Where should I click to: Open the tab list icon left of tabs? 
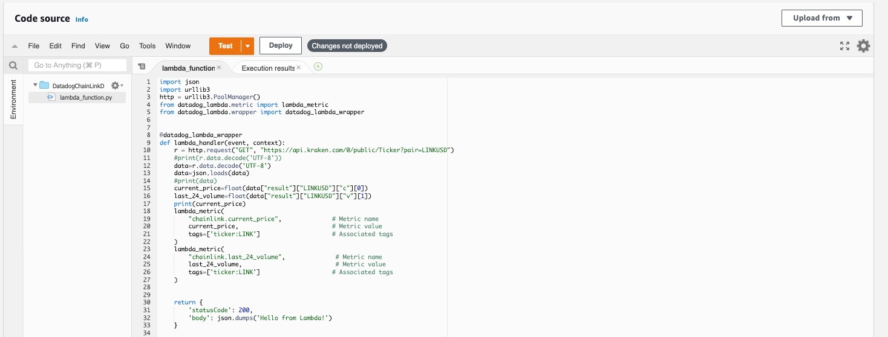142,67
